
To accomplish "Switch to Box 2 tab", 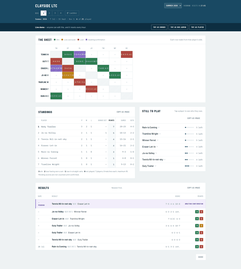I will click(x=49, y=13).
